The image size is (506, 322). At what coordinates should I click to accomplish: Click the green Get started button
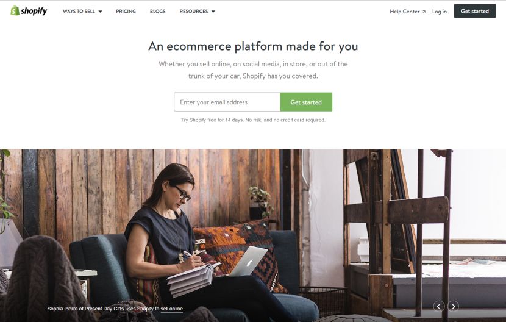point(306,102)
